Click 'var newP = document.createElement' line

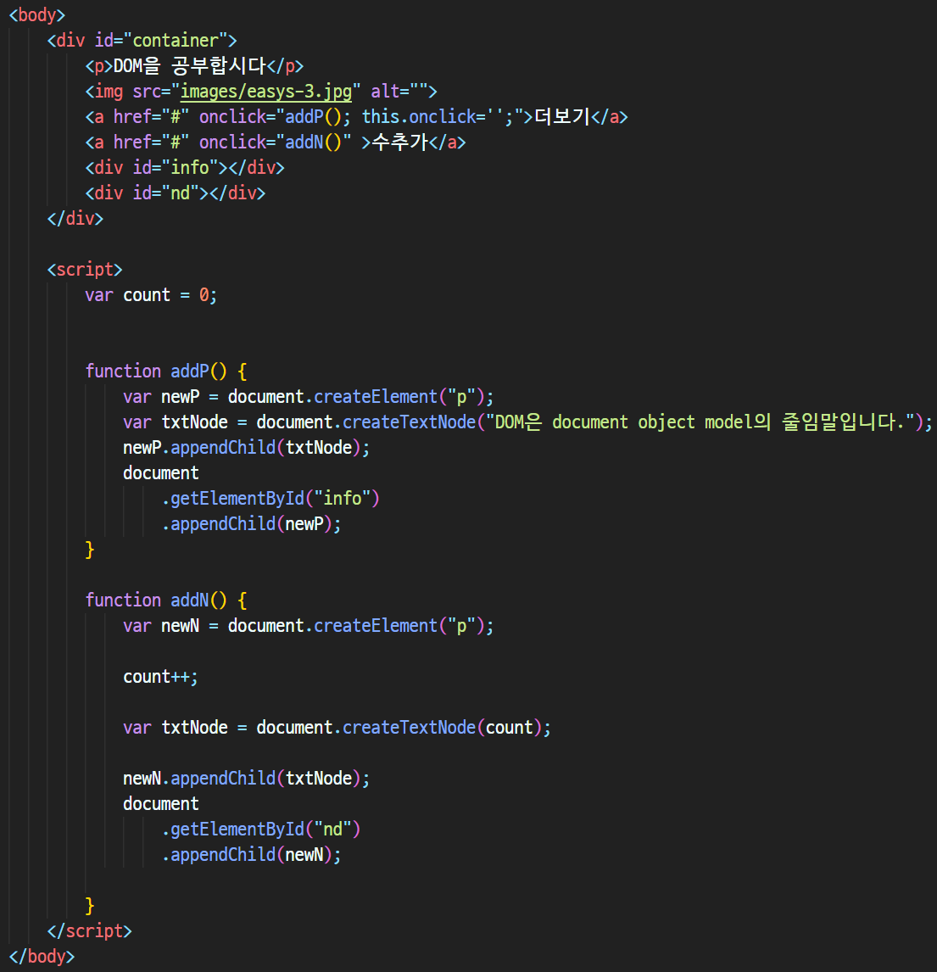click(308, 397)
